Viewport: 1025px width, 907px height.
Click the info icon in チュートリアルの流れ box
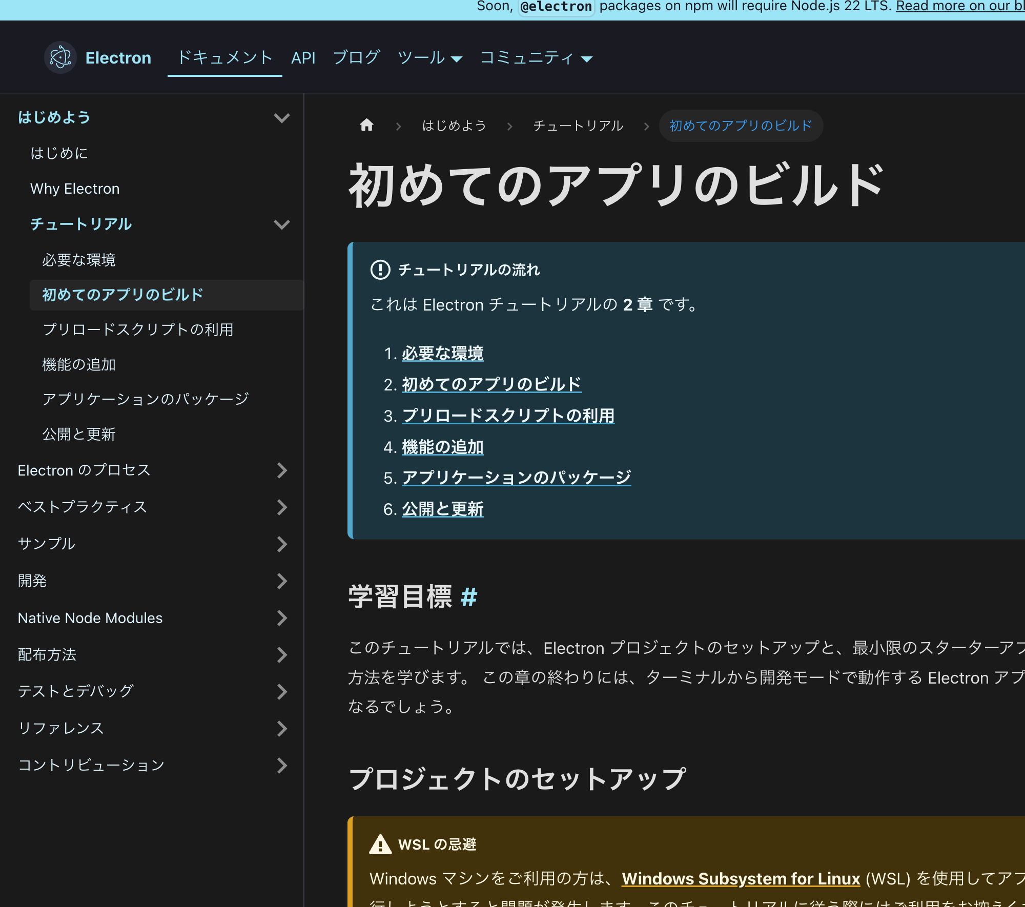click(x=380, y=270)
